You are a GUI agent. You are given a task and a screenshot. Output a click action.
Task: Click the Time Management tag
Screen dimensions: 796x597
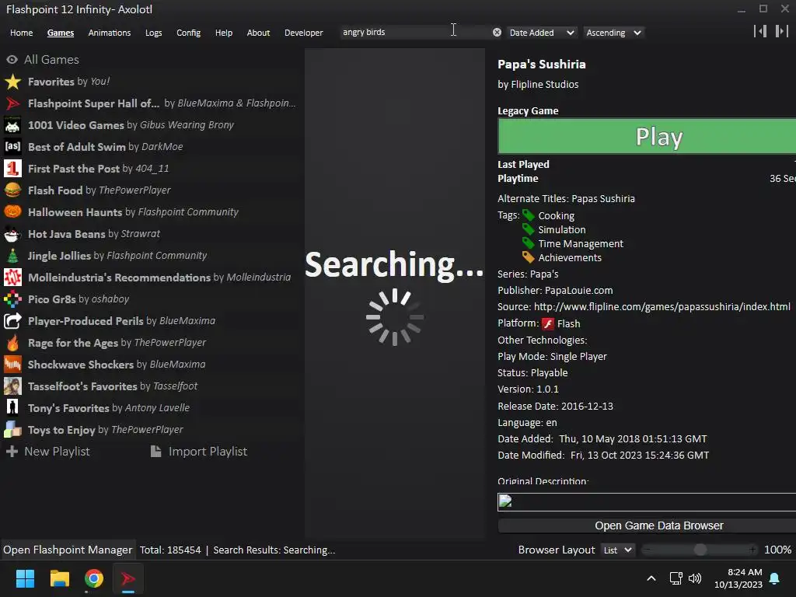pos(581,243)
